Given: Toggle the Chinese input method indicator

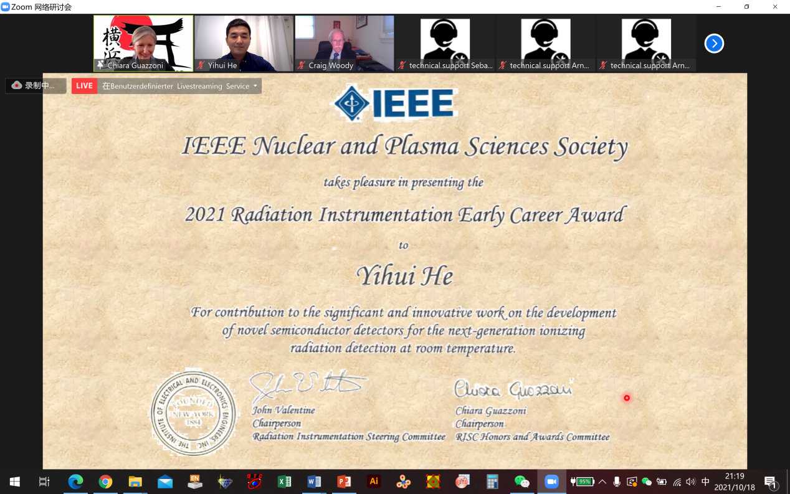Looking at the screenshot, I should click(705, 482).
